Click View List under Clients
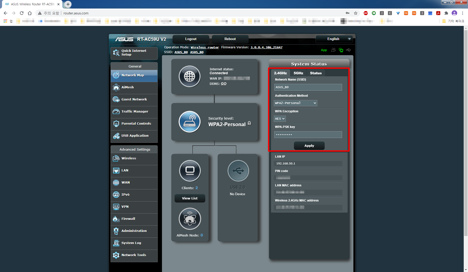Image resolution: width=468 pixels, height=272 pixels. (x=190, y=198)
